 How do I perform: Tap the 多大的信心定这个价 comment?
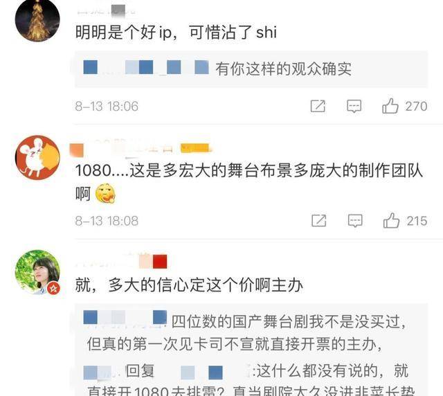[189, 285]
